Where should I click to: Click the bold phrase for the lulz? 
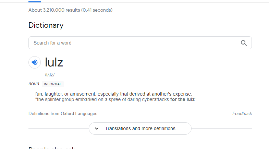tap(182, 99)
